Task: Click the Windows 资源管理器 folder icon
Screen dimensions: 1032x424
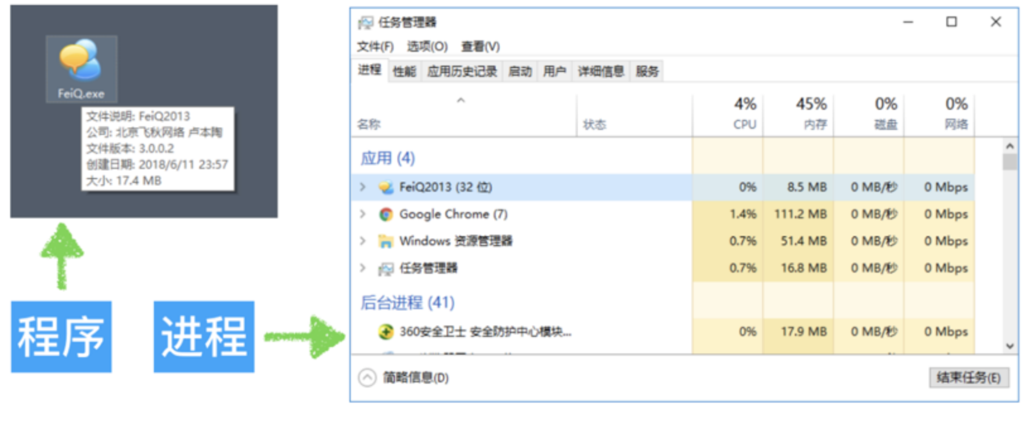Action: 385,241
